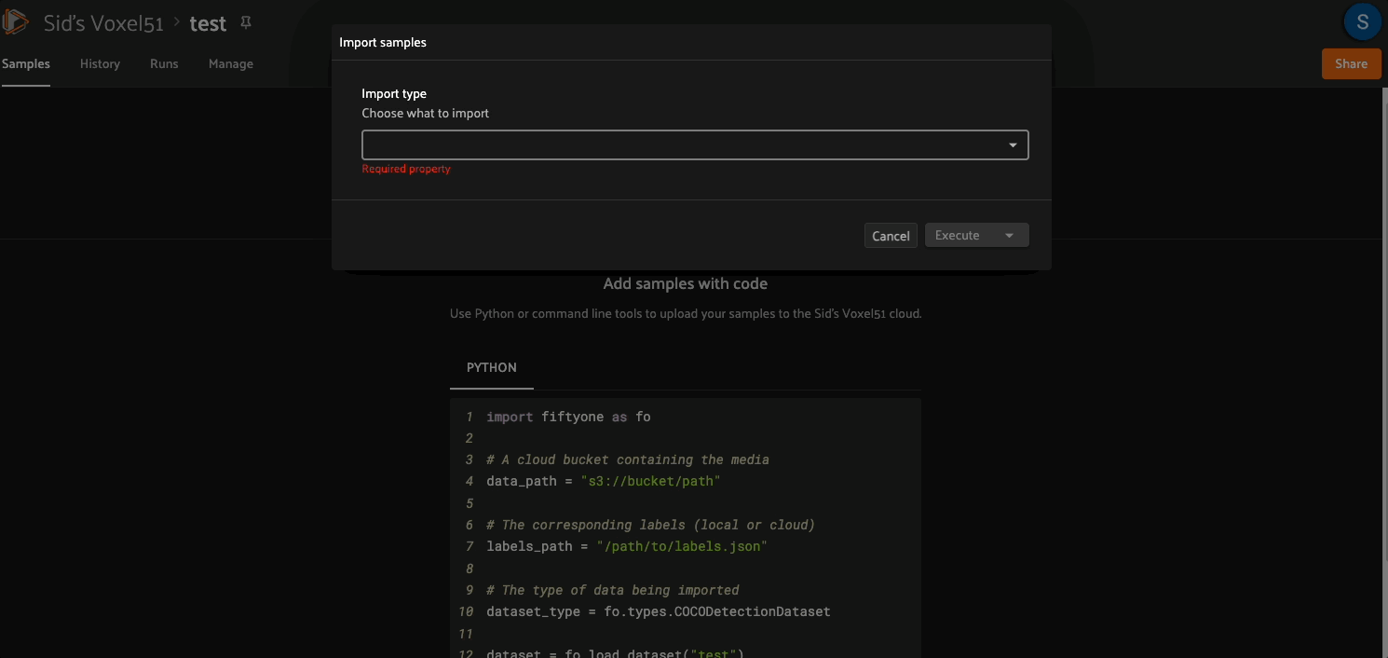Image resolution: width=1388 pixels, height=658 pixels.
Task: Pin the test dataset using pin icon
Action: 246,23
